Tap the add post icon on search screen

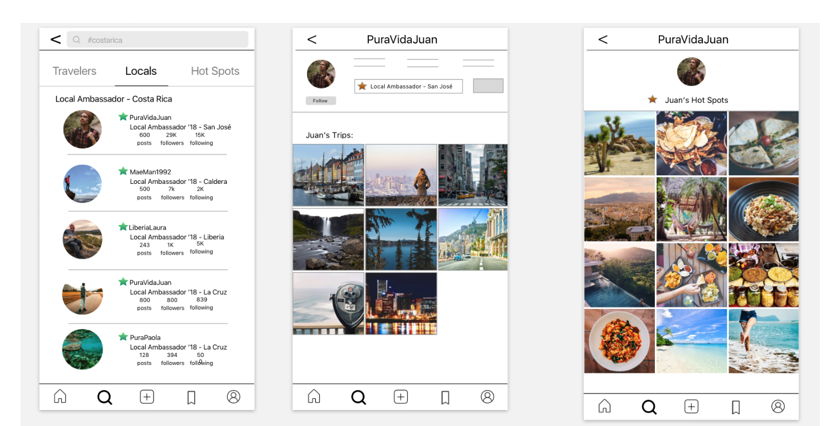click(147, 396)
